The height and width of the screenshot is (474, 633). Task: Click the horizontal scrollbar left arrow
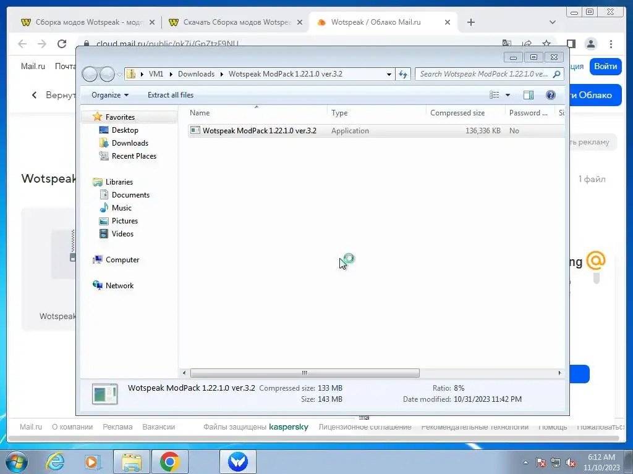(x=184, y=373)
